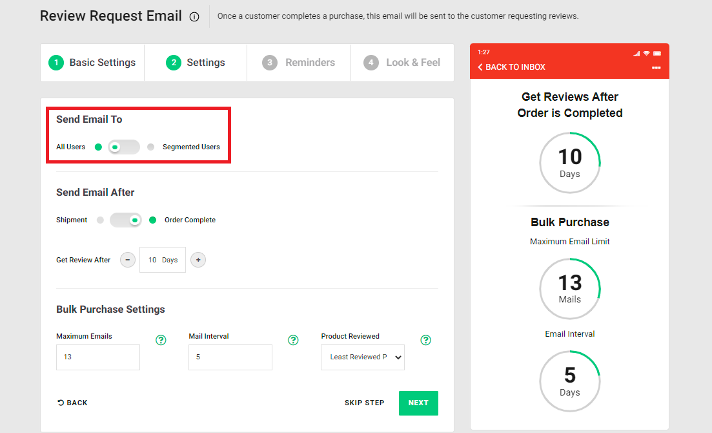Click the Mail Interval input field
Image resolution: width=712 pixels, height=433 pixels.
pos(230,357)
